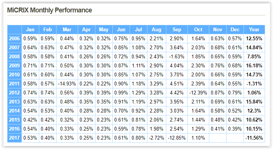Click the 4.51% cell in September 2011
This screenshot has height=149, width=273.
(x=177, y=84)
